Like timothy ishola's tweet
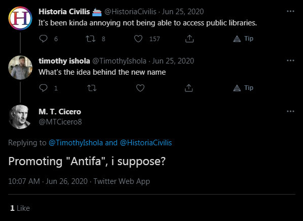 point(140,88)
